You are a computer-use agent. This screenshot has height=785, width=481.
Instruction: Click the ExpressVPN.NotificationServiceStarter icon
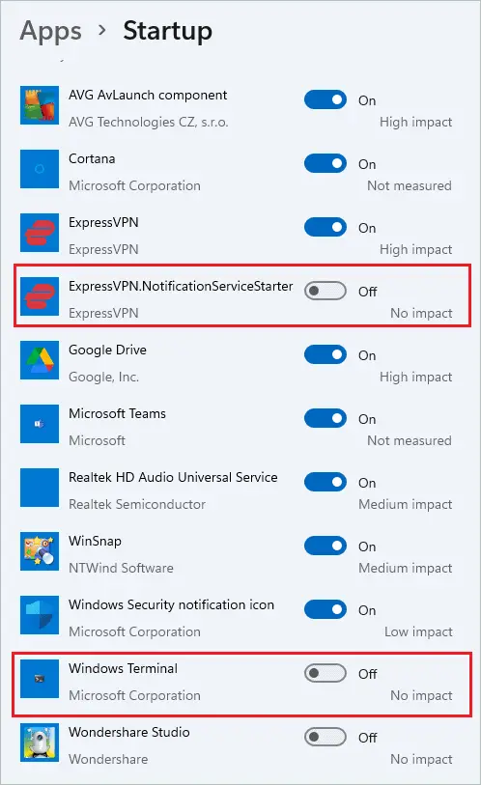click(x=40, y=296)
